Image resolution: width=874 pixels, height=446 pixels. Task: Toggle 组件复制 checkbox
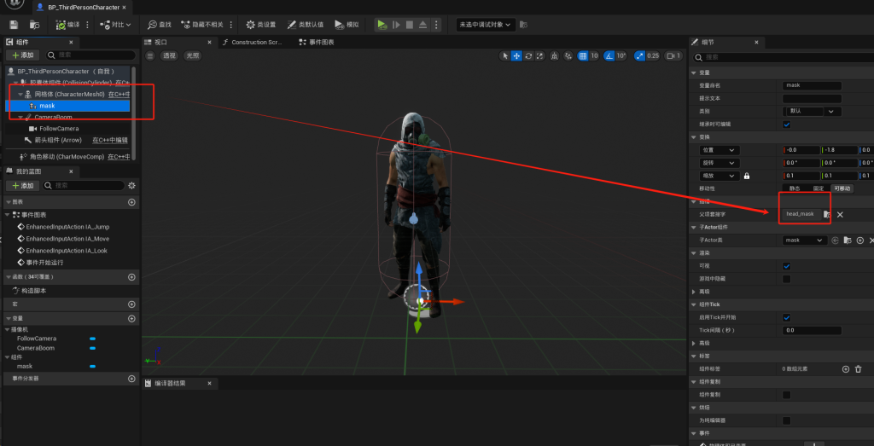(786, 395)
